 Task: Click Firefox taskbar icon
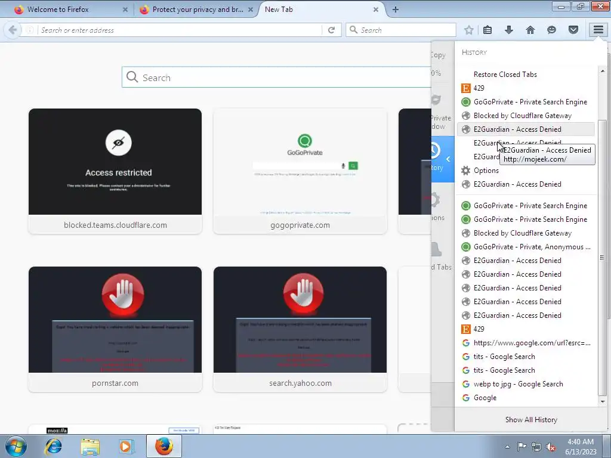click(x=164, y=446)
